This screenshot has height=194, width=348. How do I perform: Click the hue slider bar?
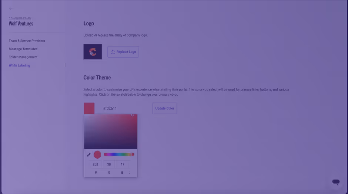[x=119, y=154]
